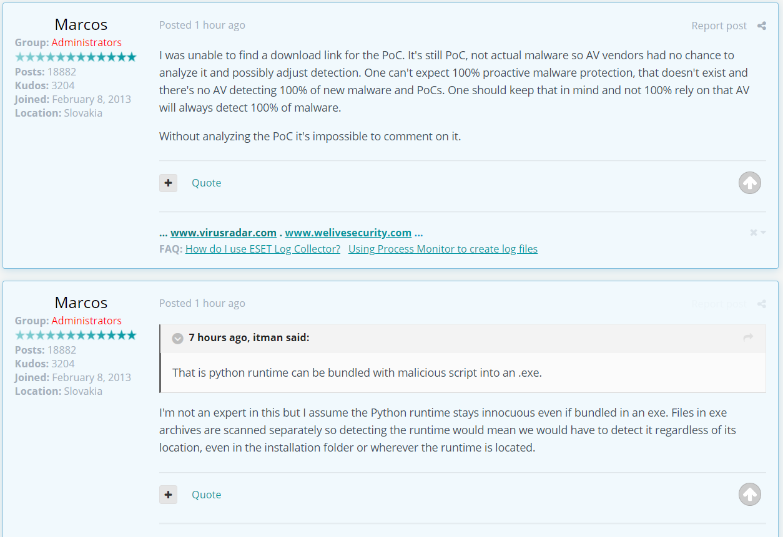The image size is (783, 537).
Task: Upvote the second Marcos post
Action: point(749,495)
